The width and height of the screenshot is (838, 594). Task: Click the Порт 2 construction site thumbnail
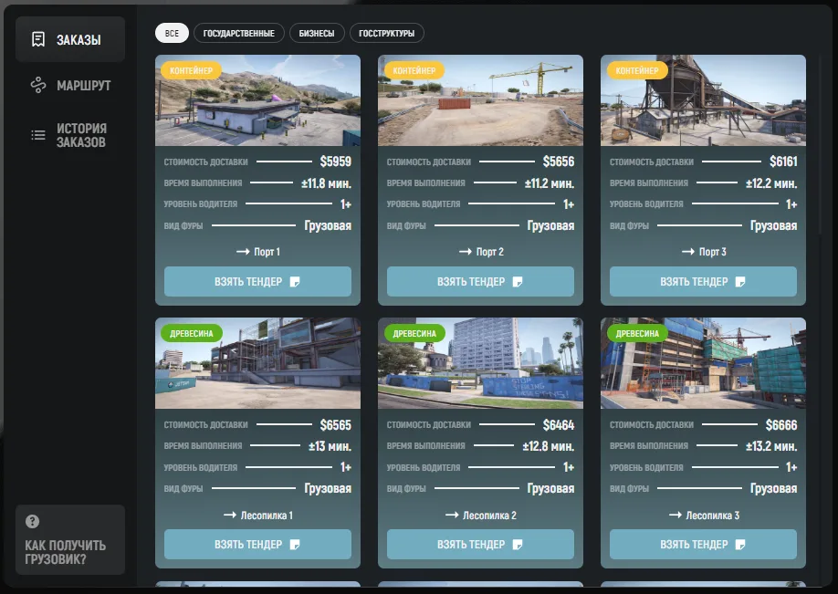[480, 100]
